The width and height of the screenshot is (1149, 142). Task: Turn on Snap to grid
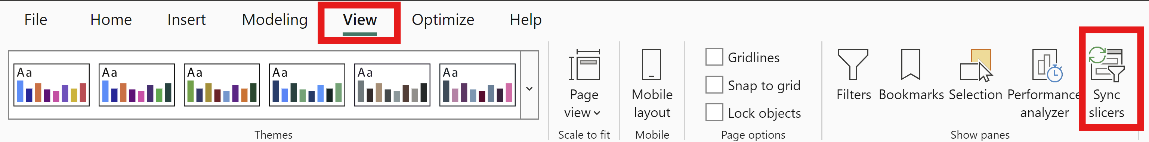(x=714, y=85)
